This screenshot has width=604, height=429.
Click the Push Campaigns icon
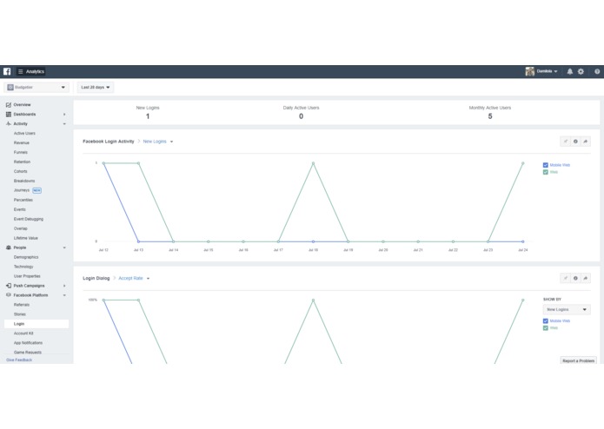[x=9, y=286]
